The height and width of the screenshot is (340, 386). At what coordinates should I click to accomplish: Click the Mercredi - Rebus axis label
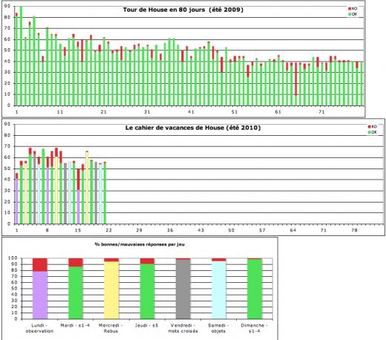(111, 328)
